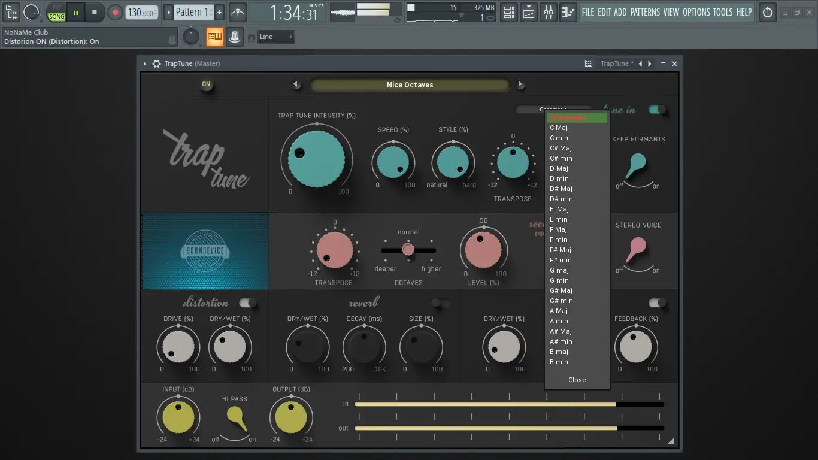Add a new pattern with plus button
This screenshot has height=460, width=818.
220,12
